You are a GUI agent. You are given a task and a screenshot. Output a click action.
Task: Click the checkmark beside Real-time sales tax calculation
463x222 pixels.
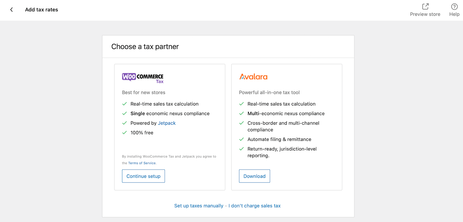pyautogui.click(x=125, y=104)
